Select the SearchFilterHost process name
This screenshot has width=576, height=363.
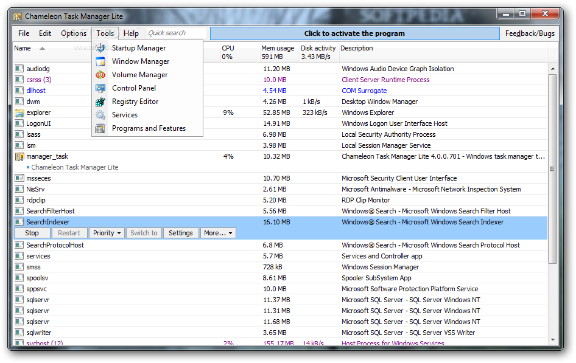click(51, 211)
